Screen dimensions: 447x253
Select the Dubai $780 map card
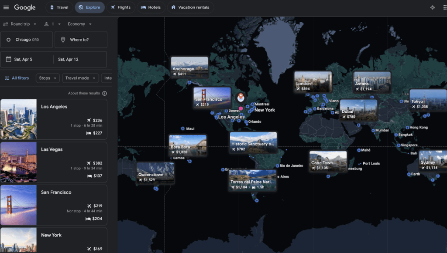359,110
